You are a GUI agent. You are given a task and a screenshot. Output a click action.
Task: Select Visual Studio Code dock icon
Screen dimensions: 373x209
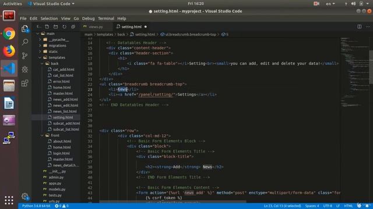tap(9, 69)
